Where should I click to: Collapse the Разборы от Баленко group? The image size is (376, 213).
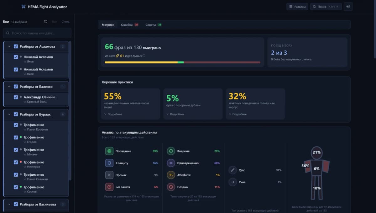(9, 87)
